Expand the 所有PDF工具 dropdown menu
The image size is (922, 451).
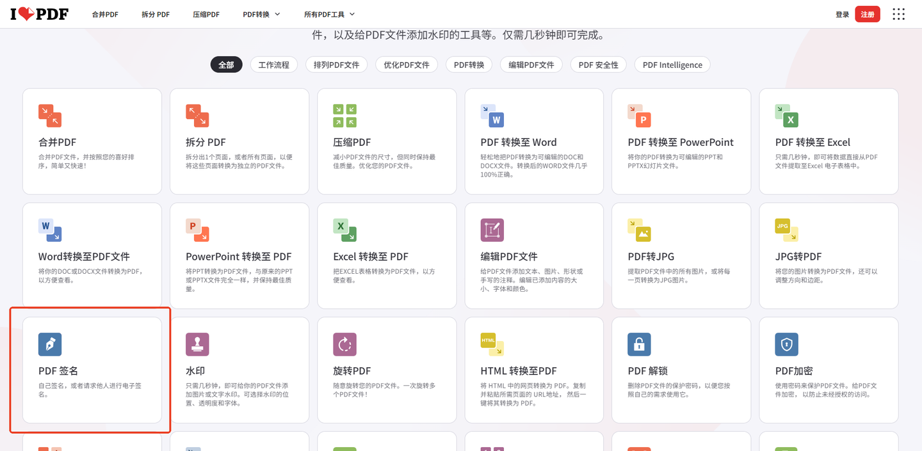pos(329,14)
